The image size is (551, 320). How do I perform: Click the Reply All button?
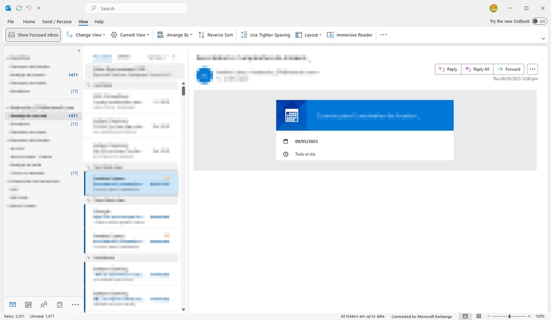tap(477, 69)
